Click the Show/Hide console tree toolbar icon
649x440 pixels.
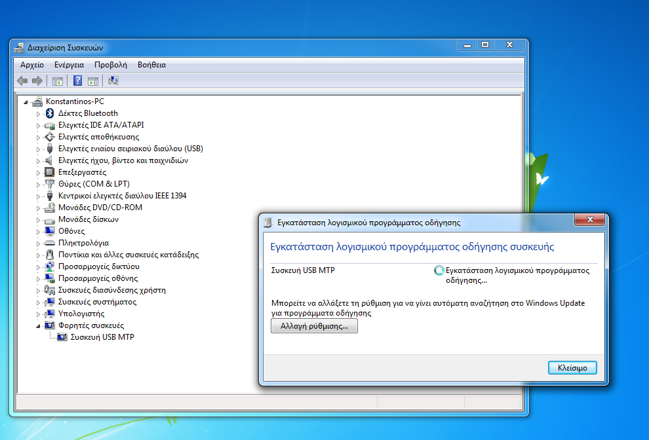click(58, 81)
